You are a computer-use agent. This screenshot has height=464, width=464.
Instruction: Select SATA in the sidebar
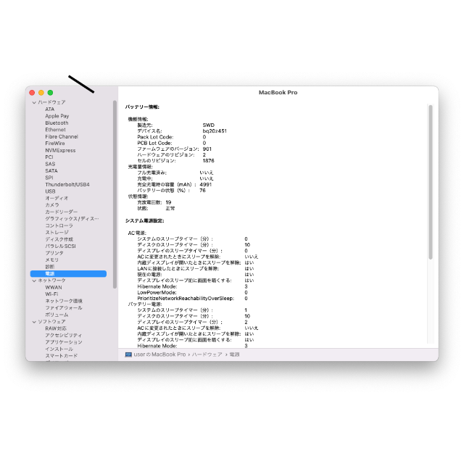[51, 171]
